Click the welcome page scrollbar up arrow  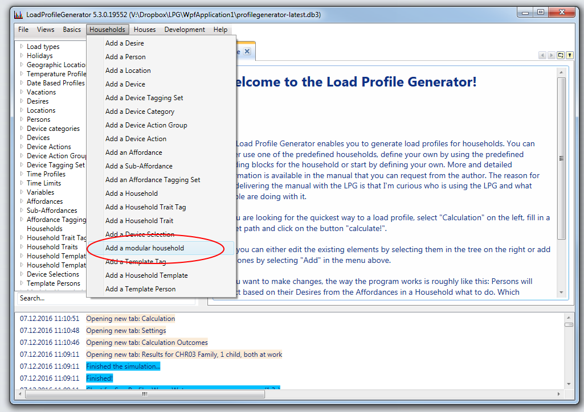pyautogui.click(x=561, y=72)
